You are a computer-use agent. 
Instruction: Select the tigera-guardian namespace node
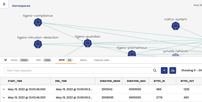(x=88, y=43)
